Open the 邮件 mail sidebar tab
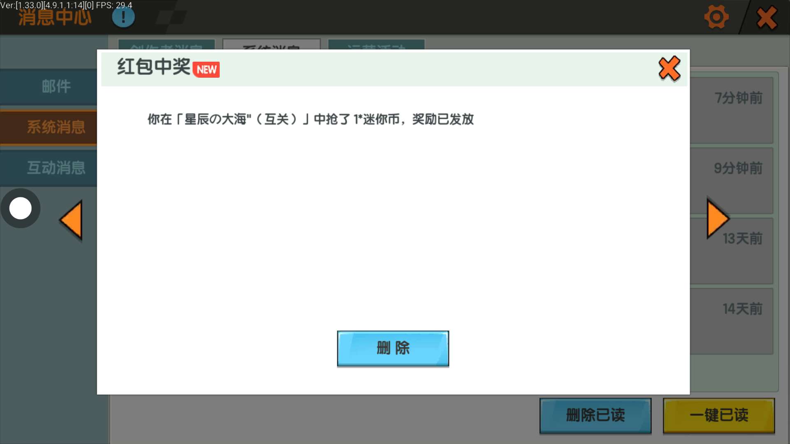The image size is (790, 444). (56, 87)
